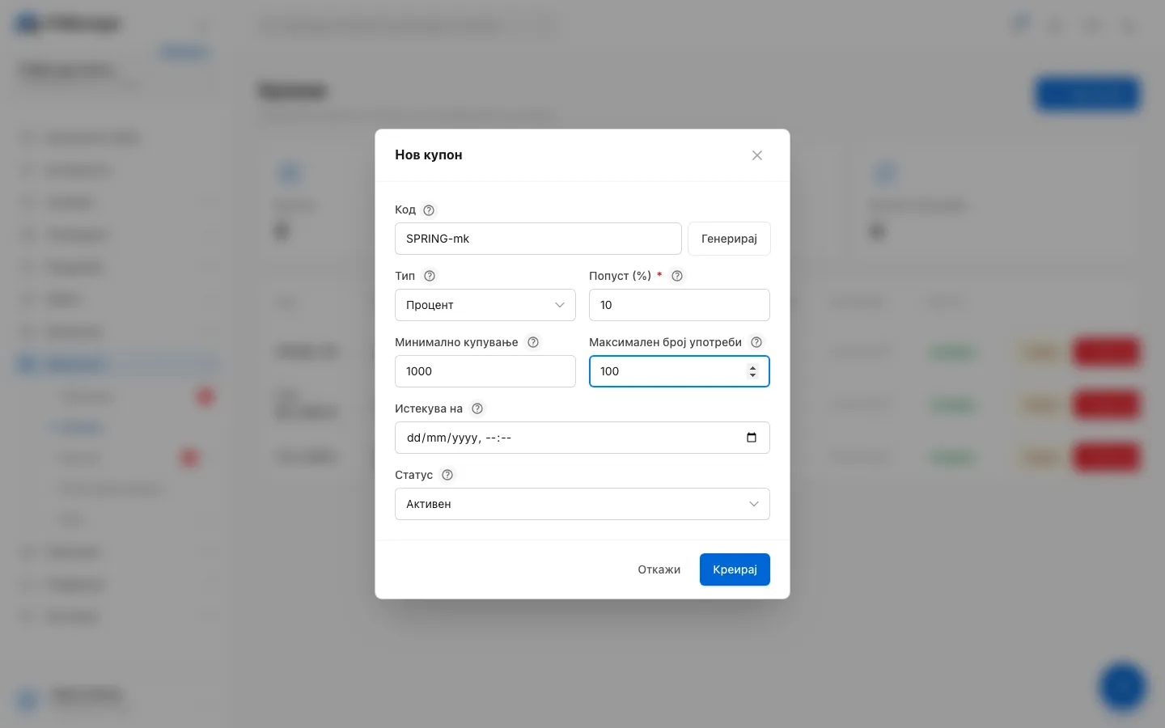Select the Минимално купување input
Screen dimensions: 1165x728
point(485,371)
